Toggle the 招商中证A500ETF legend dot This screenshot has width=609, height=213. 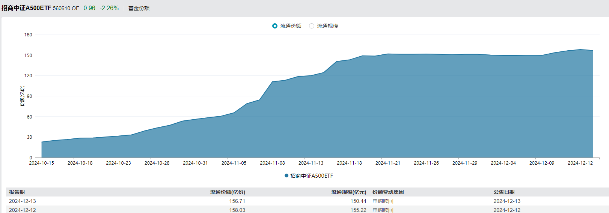[x=286, y=175]
